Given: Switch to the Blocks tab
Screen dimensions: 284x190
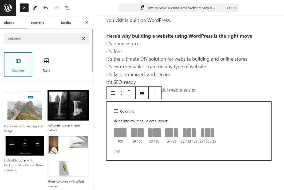Looking at the screenshot, I should point(9,23).
